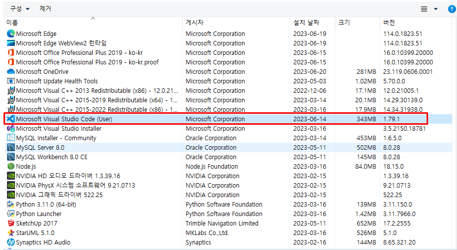
Task: Sort by the 크기 column header
Action: pos(344,22)
